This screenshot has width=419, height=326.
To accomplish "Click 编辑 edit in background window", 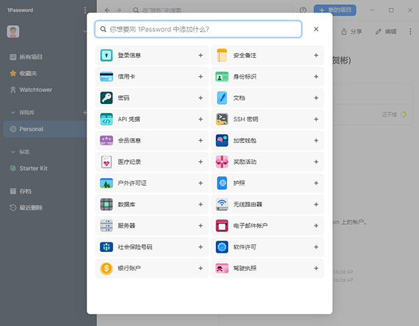I will click(386, 32).
